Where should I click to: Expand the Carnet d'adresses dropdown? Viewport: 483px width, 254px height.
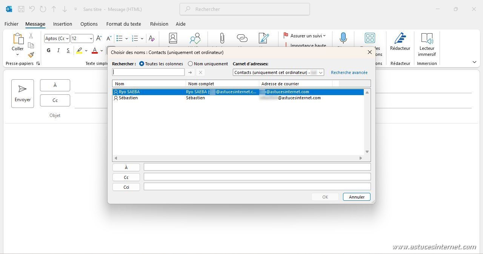(x=320, y=72)
